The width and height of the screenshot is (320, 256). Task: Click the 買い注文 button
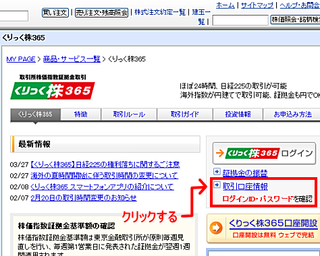pos(55,13)
